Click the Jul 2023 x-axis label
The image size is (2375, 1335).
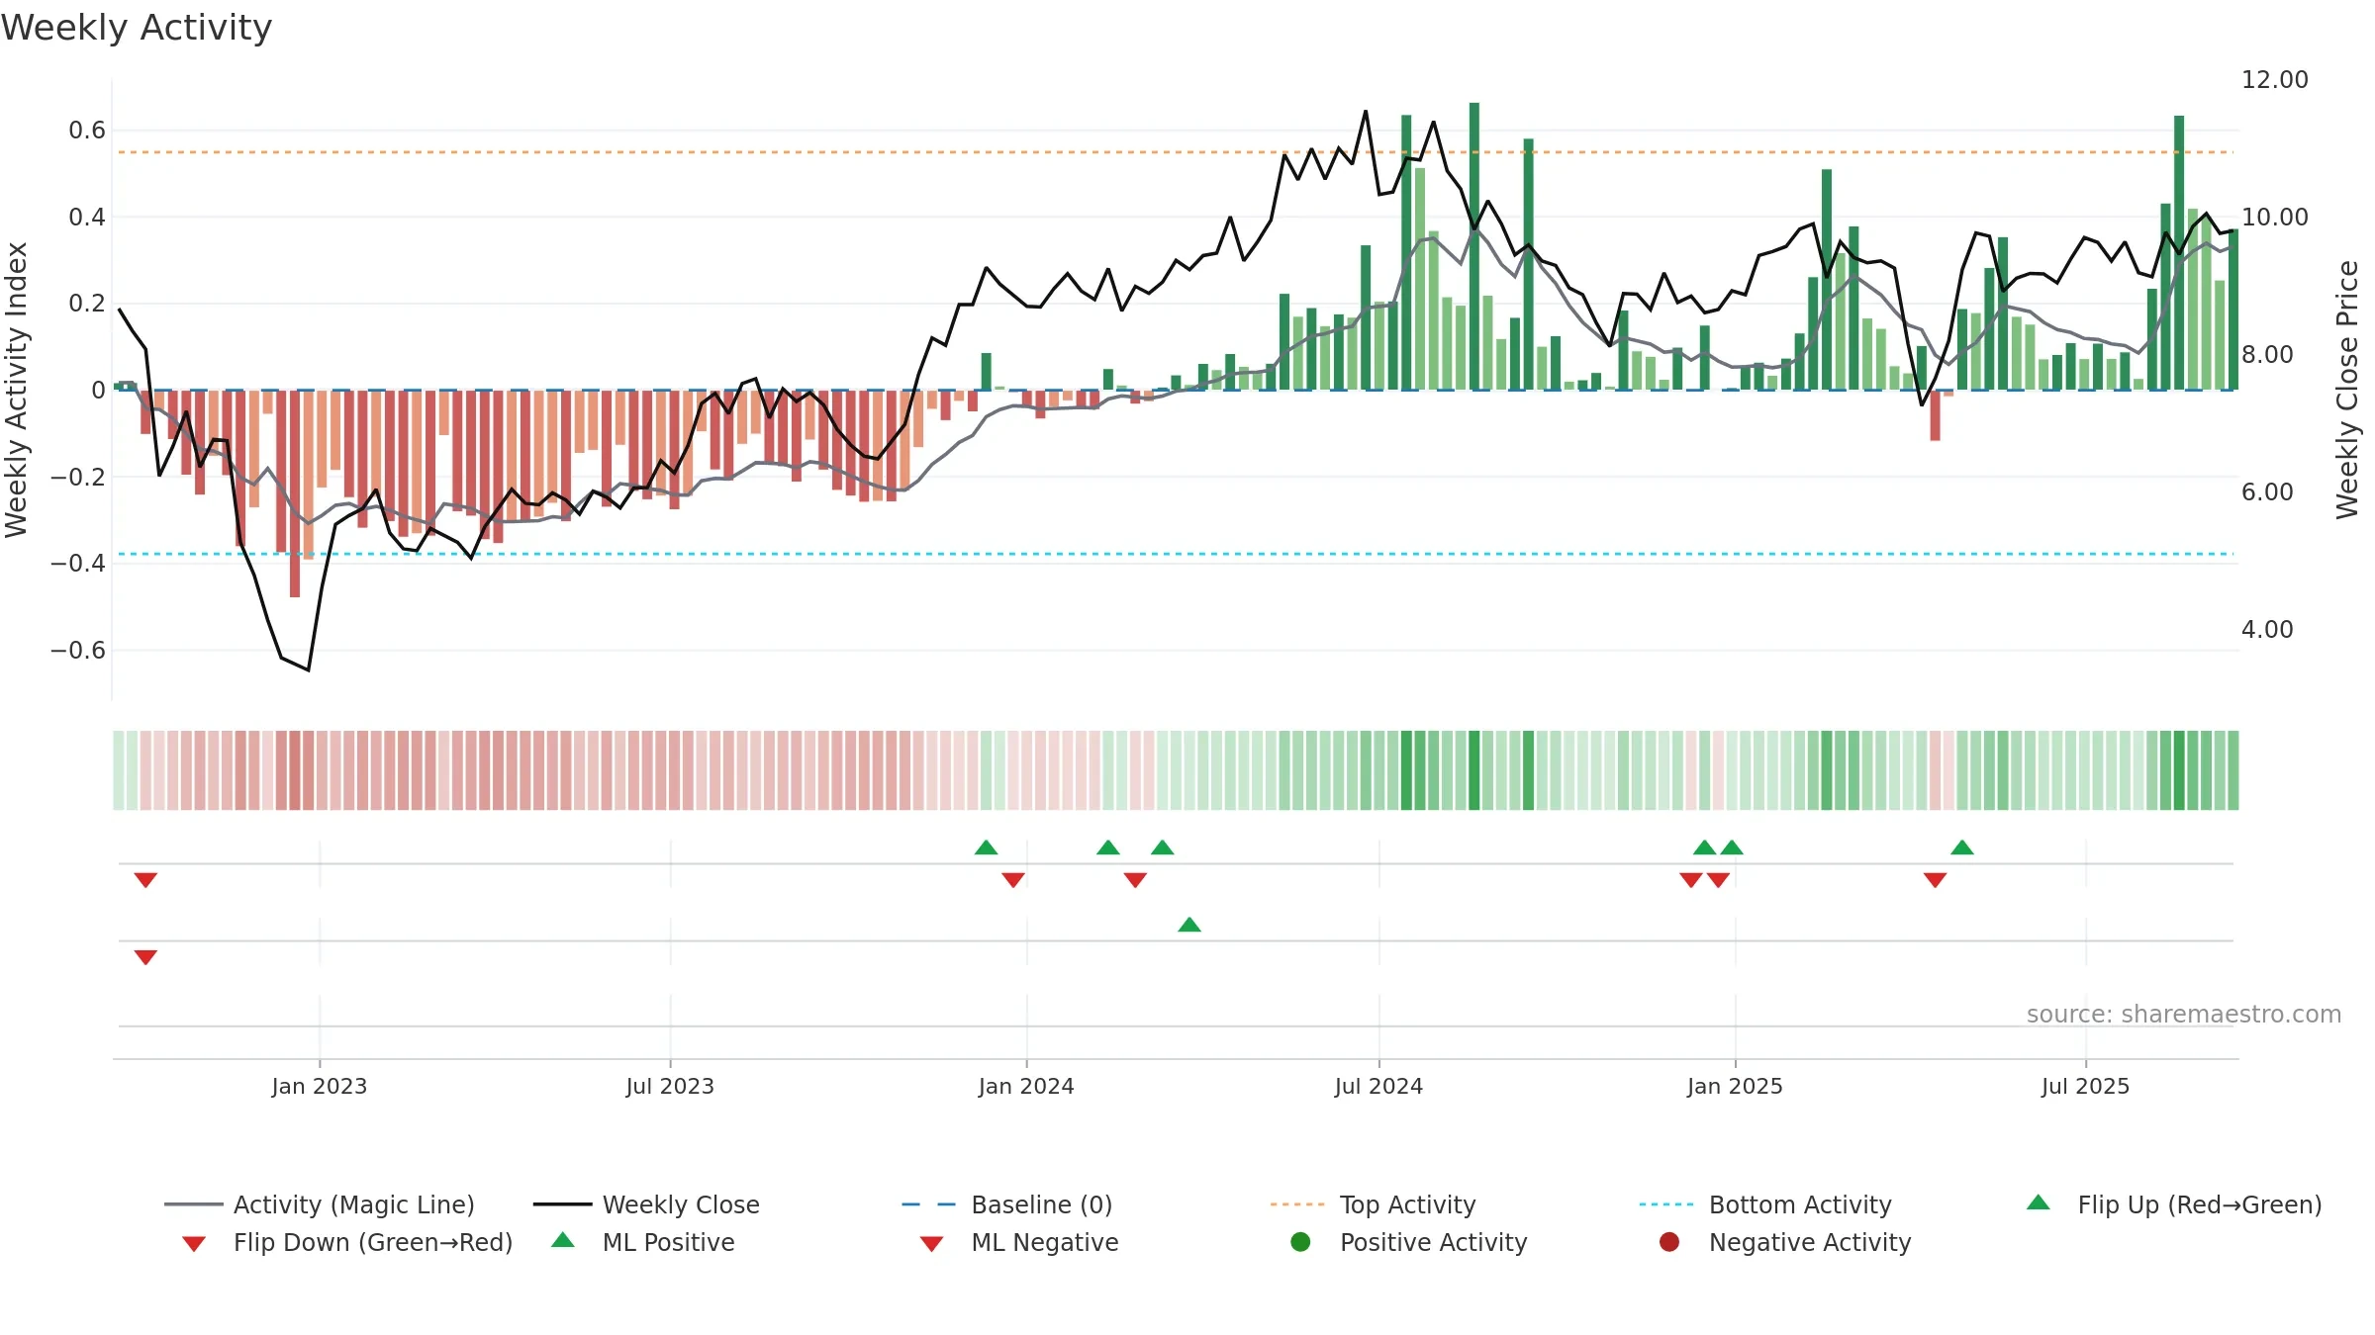click(x=670, y=1086)
